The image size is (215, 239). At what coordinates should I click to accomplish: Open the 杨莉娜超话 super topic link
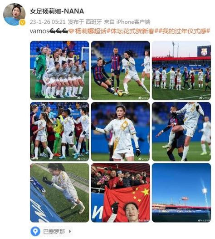(91, 31)
